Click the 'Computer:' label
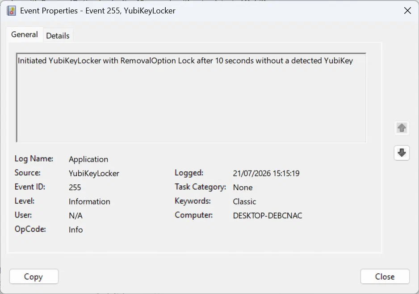The width and height of the screenshot is (419, 294). pyautogui.click(x=194, y=215)
